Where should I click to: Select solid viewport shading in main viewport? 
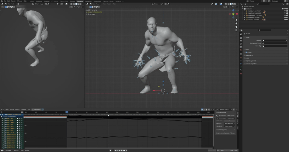[x=231, y=4]
